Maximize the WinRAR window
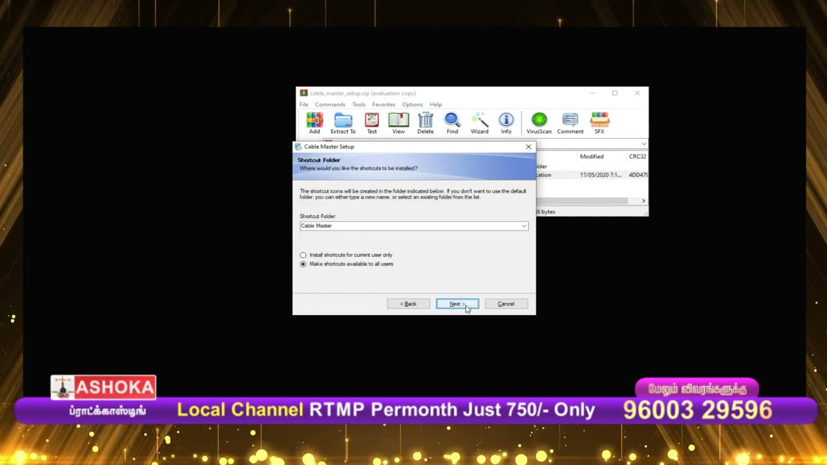 [x=614, y=93]
